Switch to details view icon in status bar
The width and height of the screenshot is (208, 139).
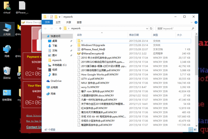[191, 130]
